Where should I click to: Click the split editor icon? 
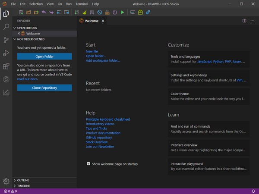click(244, 21)
